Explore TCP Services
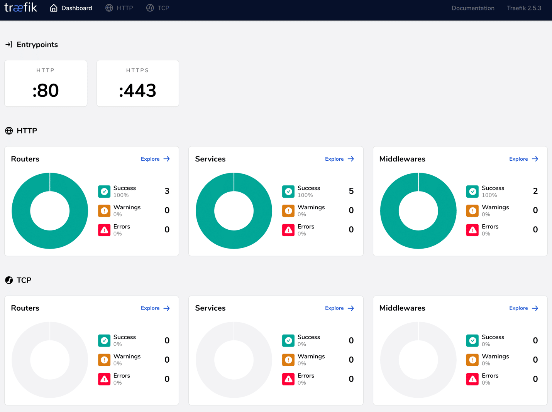 point(340,308)
